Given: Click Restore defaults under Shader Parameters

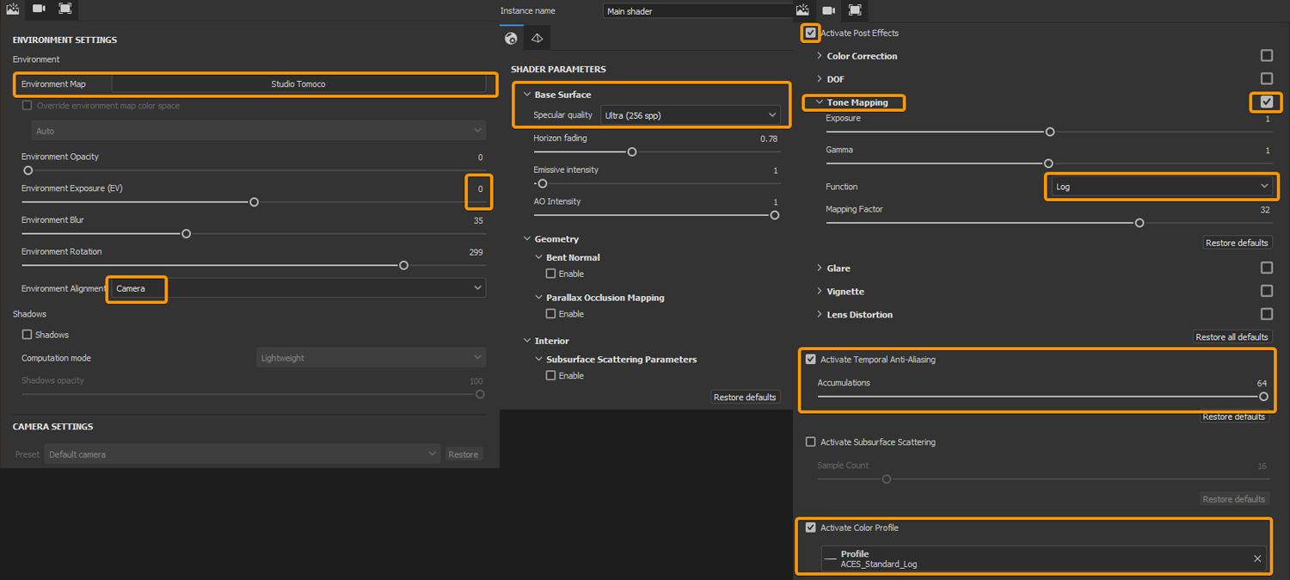Looking at the screenshot, I should coord(745,398).
